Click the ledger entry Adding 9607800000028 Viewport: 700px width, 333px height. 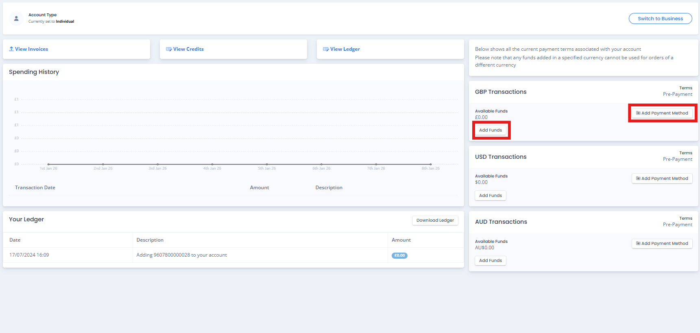pyautogui.click(x=181, y=255)
